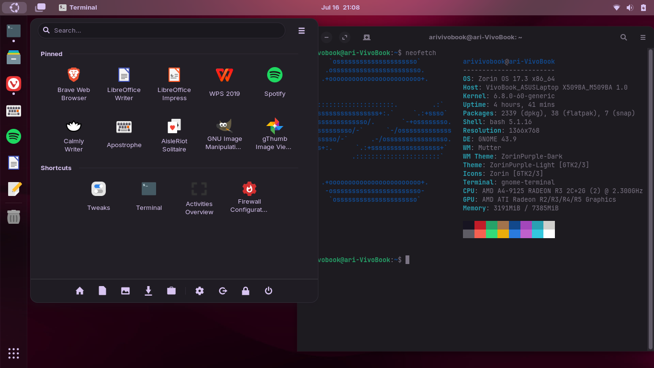Viewport: 654px width, 368px height.
Task: Open the terminal window's hamburger menu
Action: 643,37
